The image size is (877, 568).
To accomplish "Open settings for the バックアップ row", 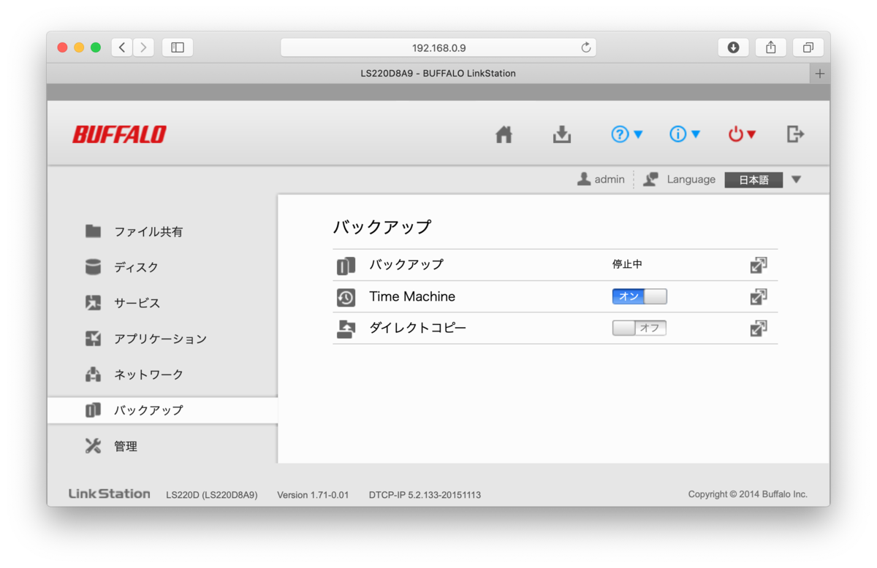I will pos(759,265).
